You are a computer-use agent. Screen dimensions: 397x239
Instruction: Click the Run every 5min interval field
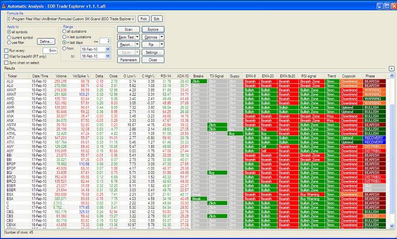click(50, 51)
